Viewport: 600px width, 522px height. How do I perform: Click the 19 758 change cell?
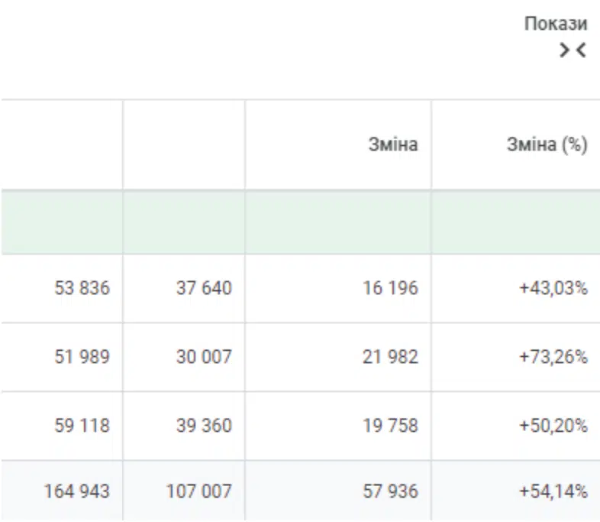point(390,425)
